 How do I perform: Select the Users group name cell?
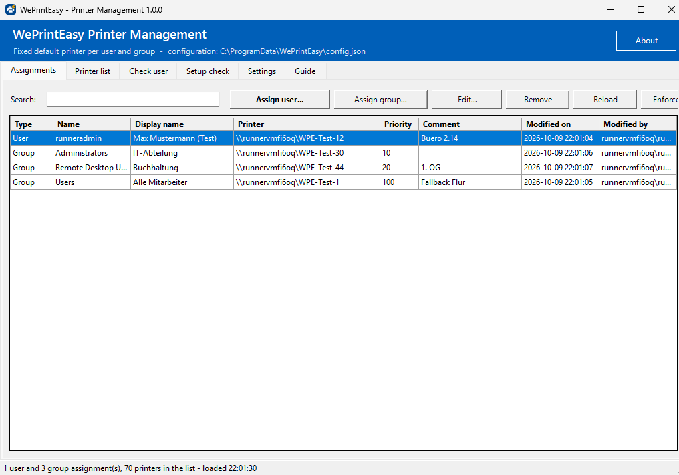(x=92, y=182)
